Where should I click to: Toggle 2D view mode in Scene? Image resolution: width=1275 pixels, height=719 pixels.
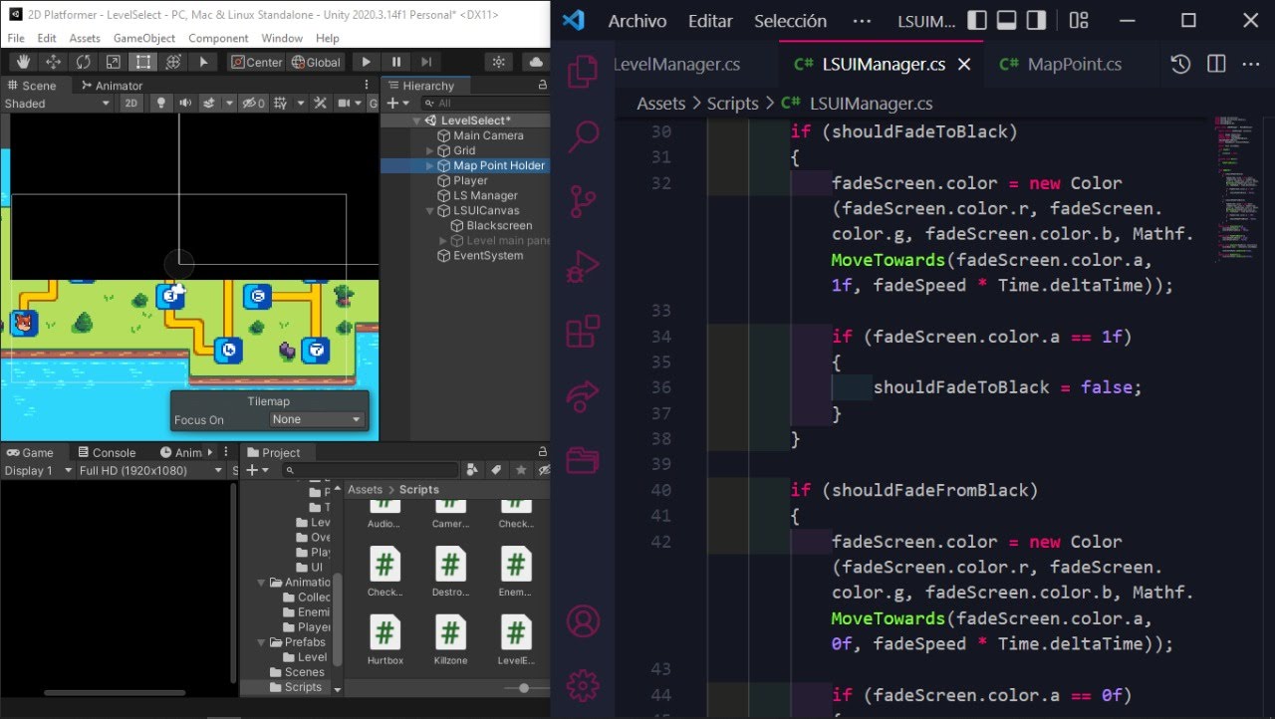[131, 104]
